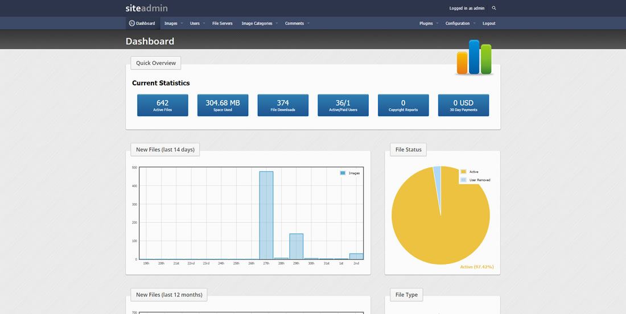
Task: Click the colorful bar chart statistics icon
Action: click(x=474, y=57)
